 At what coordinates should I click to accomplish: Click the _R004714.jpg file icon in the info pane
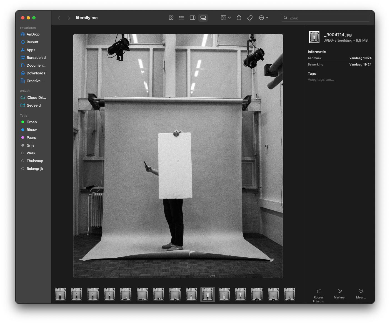[314, 37]
